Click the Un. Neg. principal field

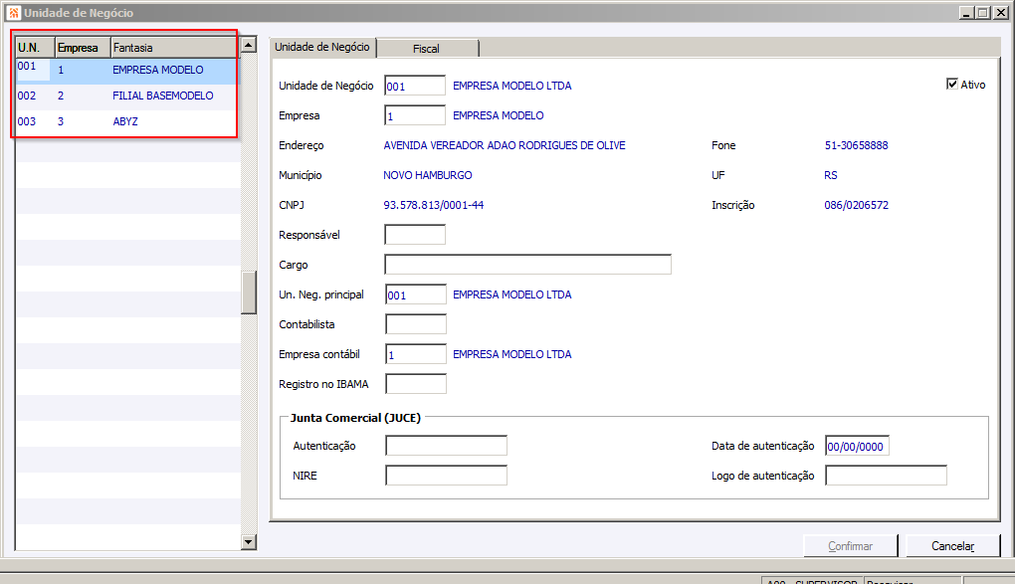(x=416, y=293)
